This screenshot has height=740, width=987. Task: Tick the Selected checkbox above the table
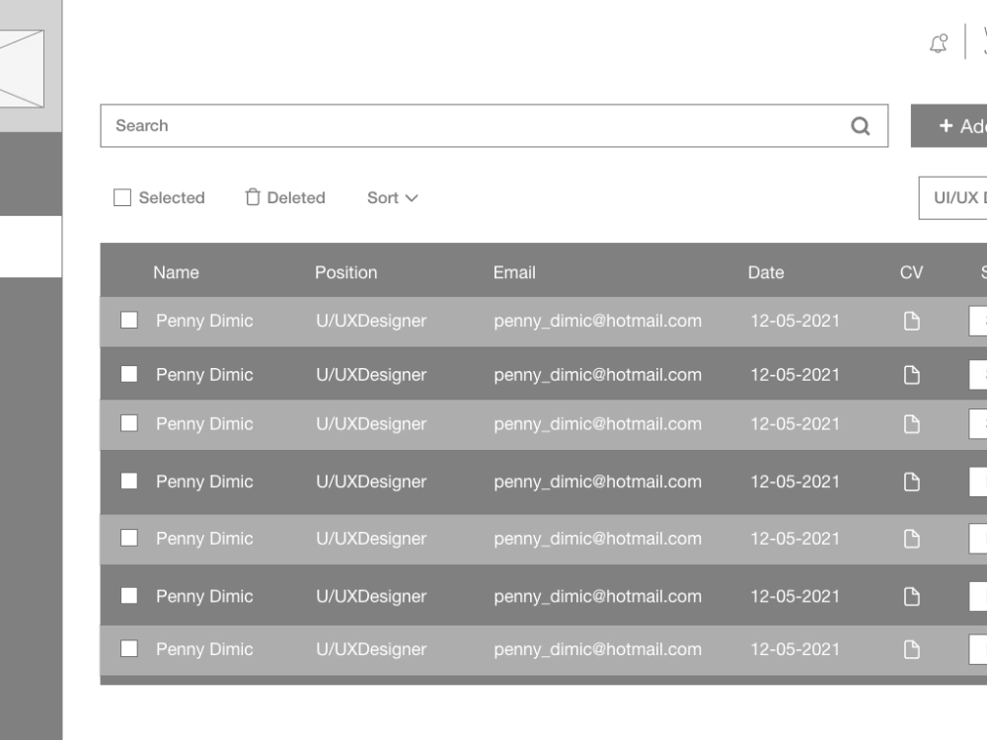(122, 197)
